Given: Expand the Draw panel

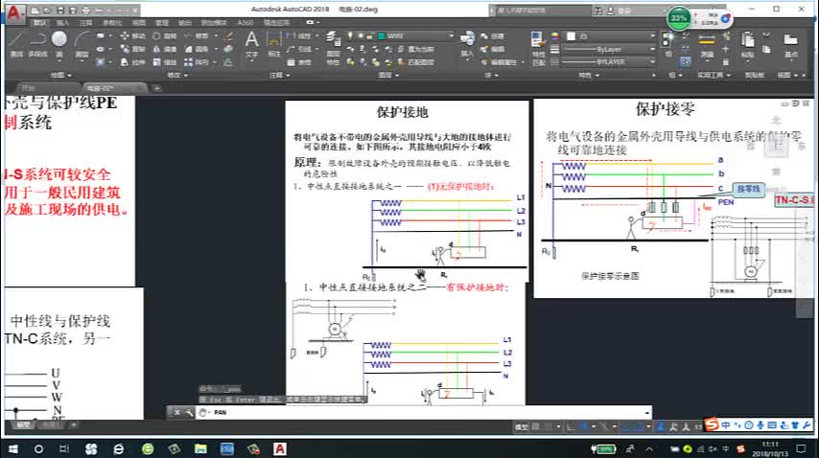Looking at the screenshot, I should point(60,75).
